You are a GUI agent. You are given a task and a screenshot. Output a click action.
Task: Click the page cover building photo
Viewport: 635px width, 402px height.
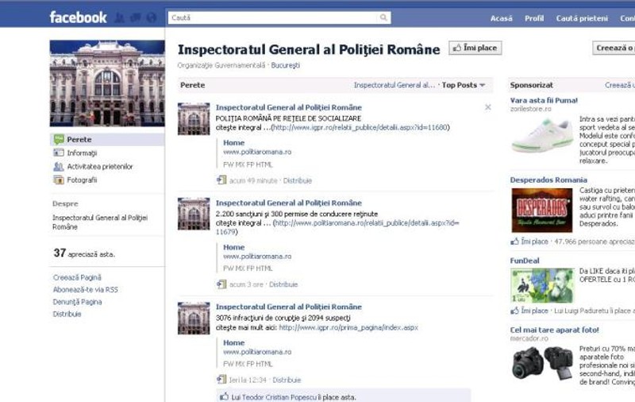point(107,83)
